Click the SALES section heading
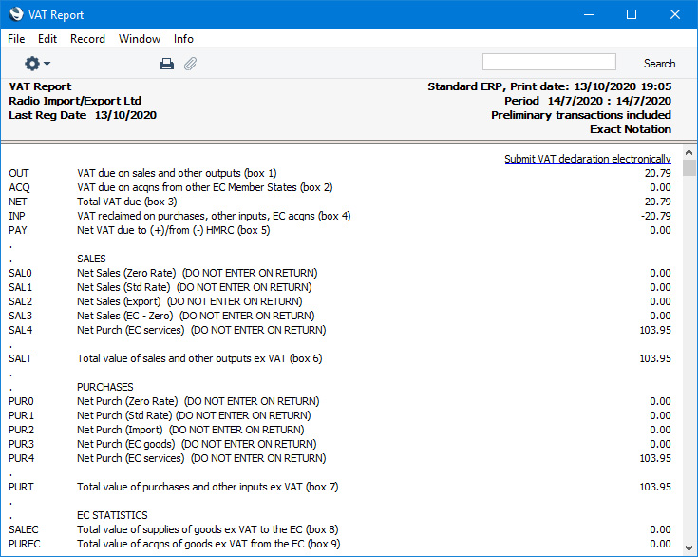Viewport: 698px width, 557px height. [x=91, y=259]
